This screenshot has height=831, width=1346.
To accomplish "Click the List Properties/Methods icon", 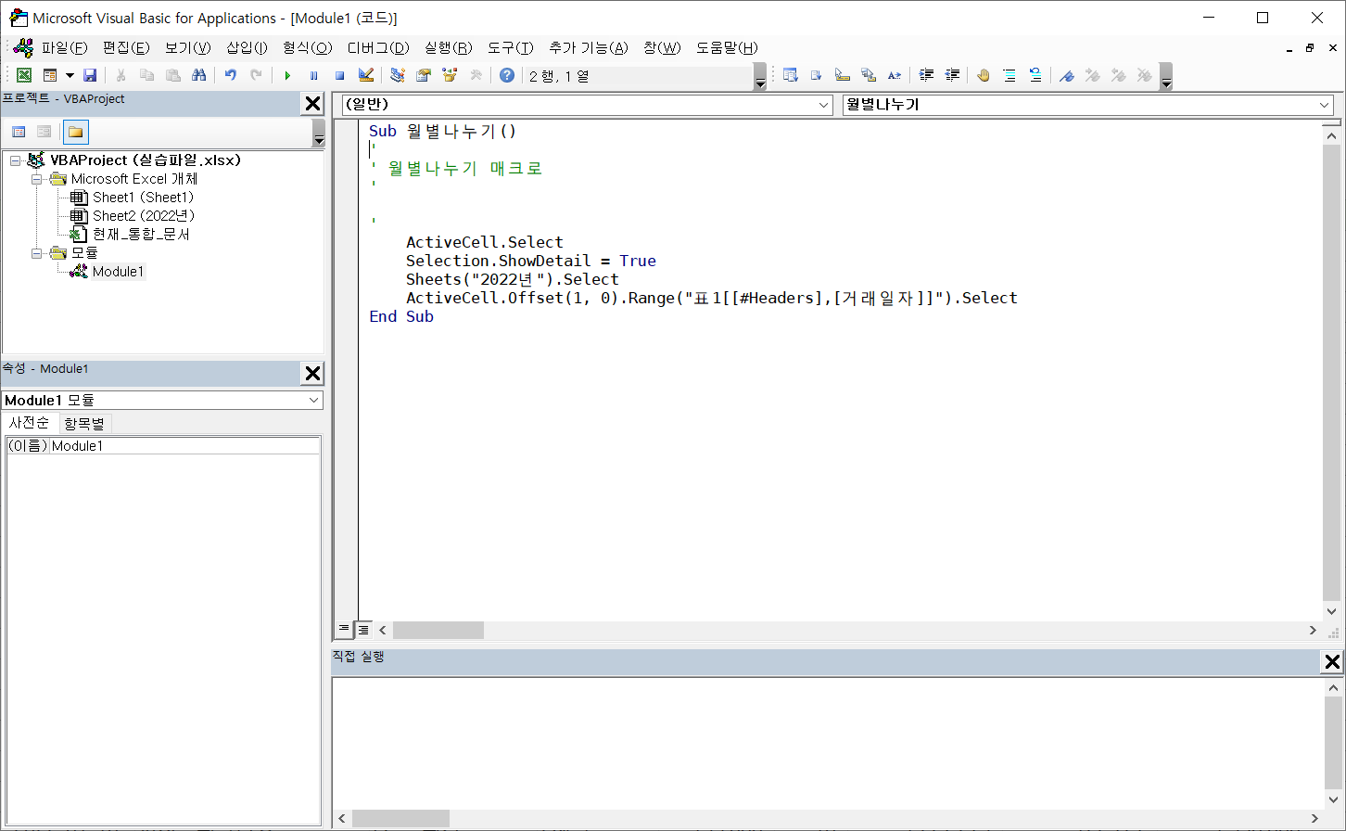I will [x=790, y=75].
